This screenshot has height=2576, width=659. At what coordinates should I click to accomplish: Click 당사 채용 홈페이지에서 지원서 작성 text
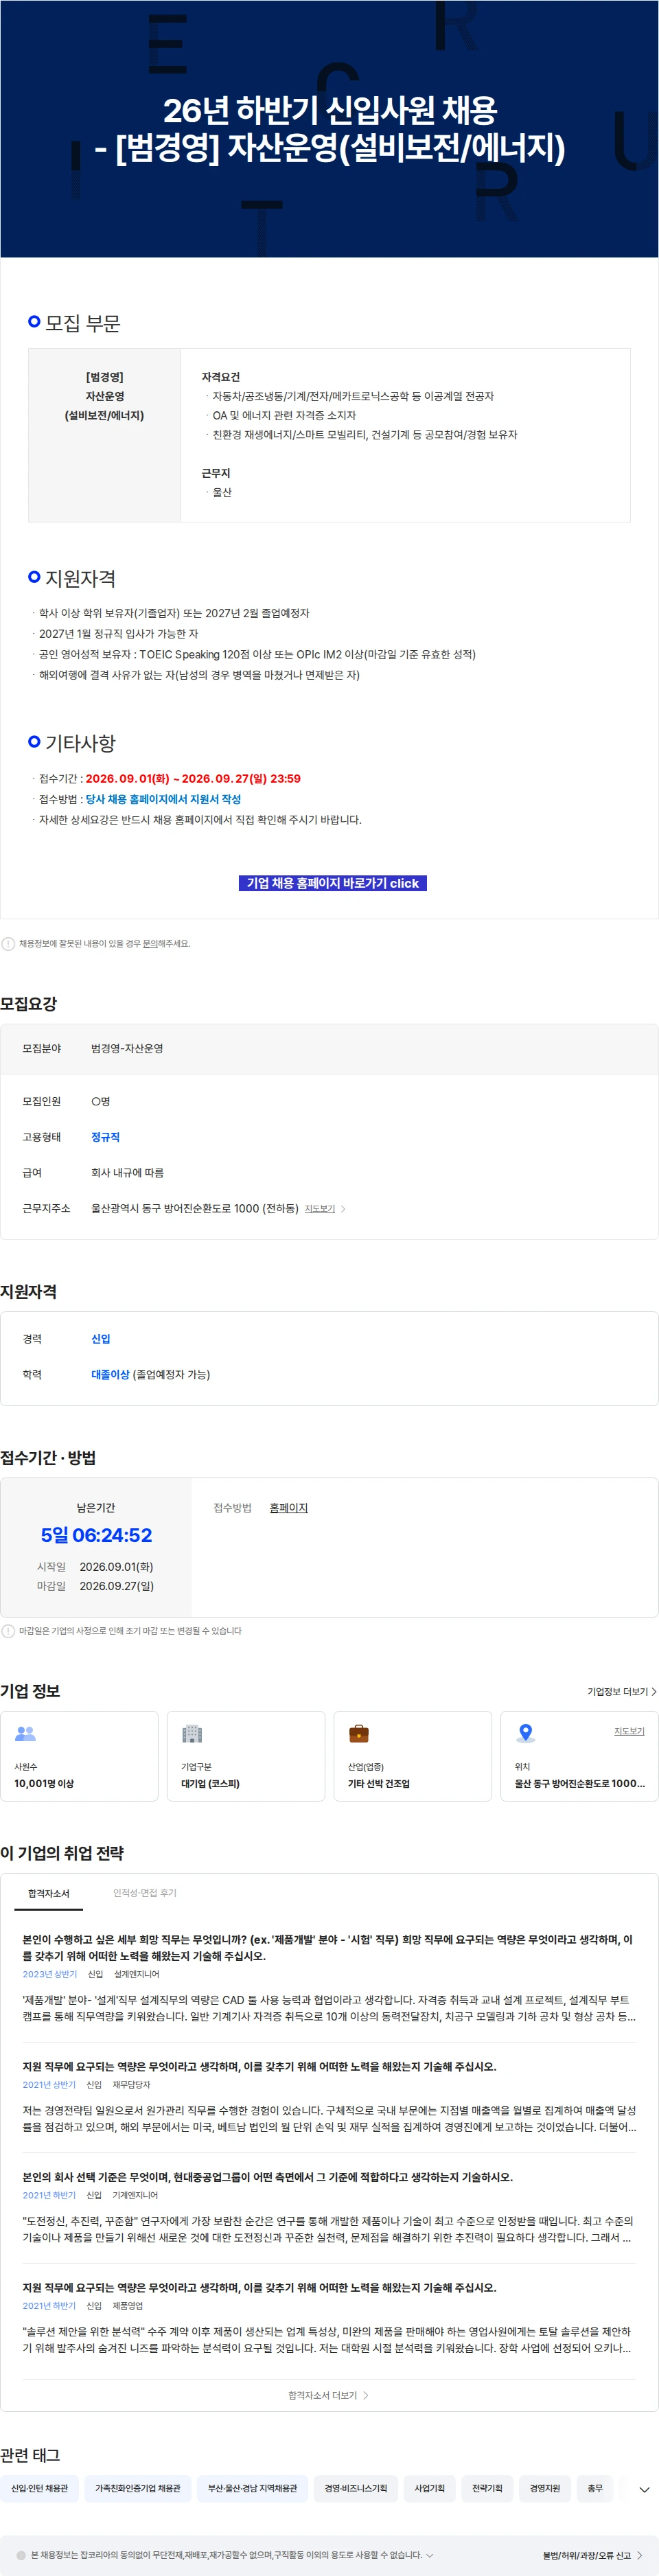(x=163, y=799)
